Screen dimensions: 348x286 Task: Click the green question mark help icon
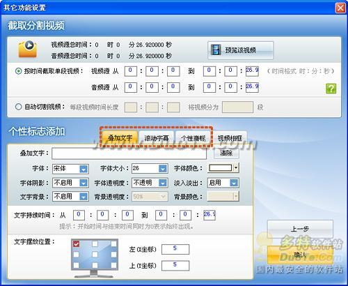(331, 89)
